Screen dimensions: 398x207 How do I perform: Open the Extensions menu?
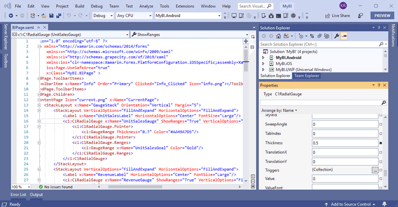(x=185, y=6)
